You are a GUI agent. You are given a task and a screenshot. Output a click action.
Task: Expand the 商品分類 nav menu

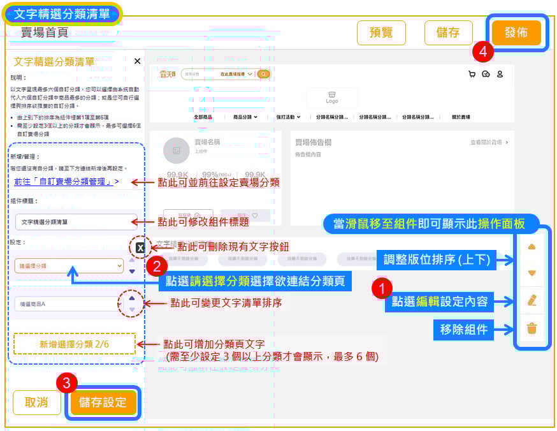(x=245, y=117)
